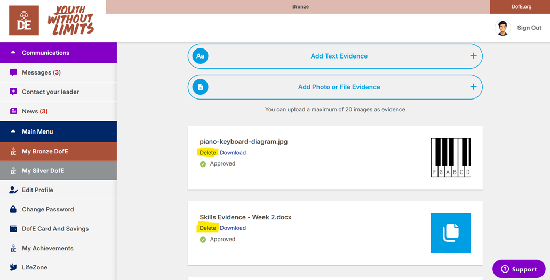Select the Bronze tab at top
Viewport: 550px width, 280px height.
pyautogui.click(x=300, y=6)
